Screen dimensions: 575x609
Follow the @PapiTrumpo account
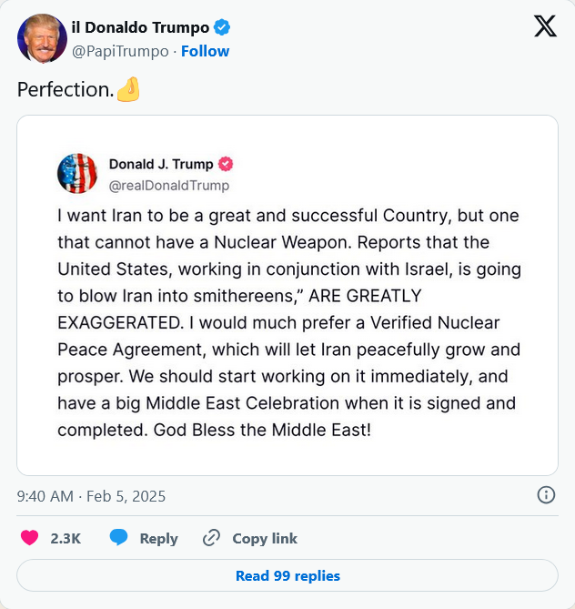click(x=205, y=51)
